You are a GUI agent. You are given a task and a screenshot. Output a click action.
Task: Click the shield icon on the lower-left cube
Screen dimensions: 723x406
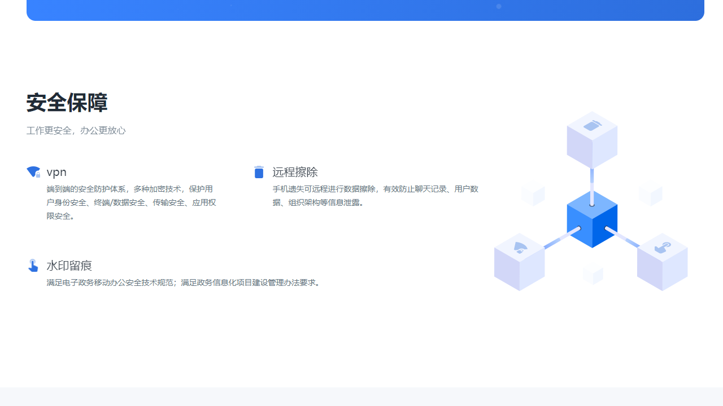click(520, 246)
